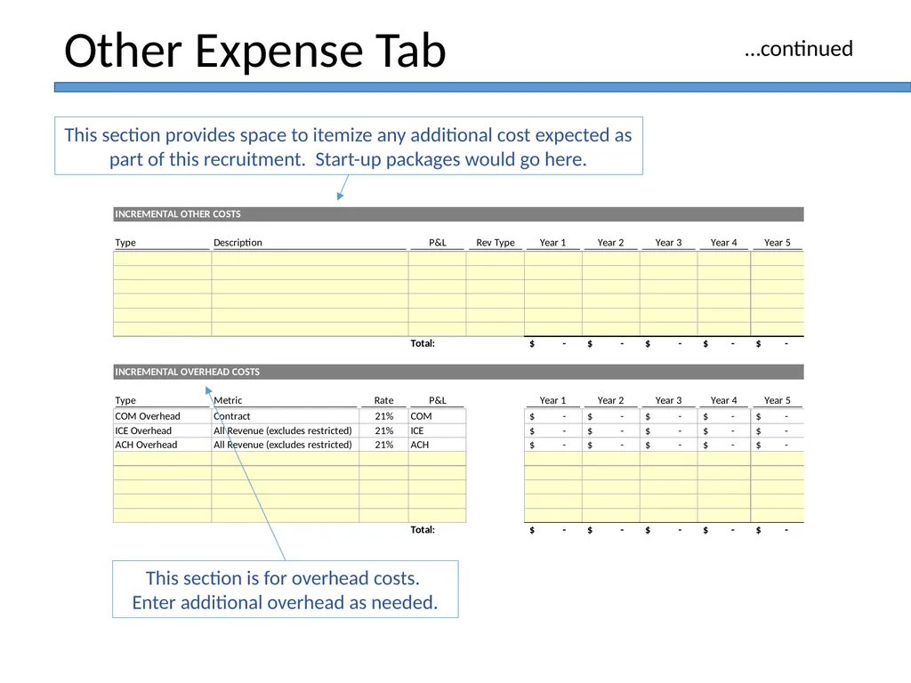Viewport: 911px width, 683px height.
Task: Click the Year 4 total in Overhead Costs
Action: point(723,530)
